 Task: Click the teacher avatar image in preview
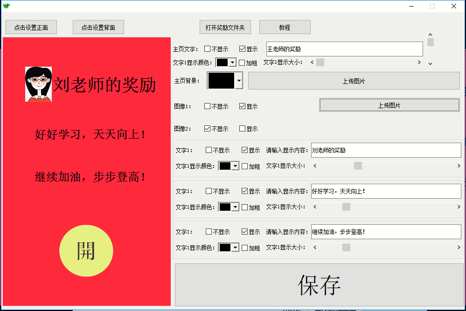38,84
